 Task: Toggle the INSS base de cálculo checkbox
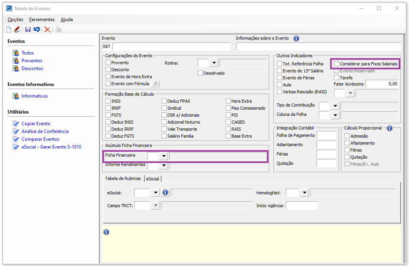[x=108, y=101]
